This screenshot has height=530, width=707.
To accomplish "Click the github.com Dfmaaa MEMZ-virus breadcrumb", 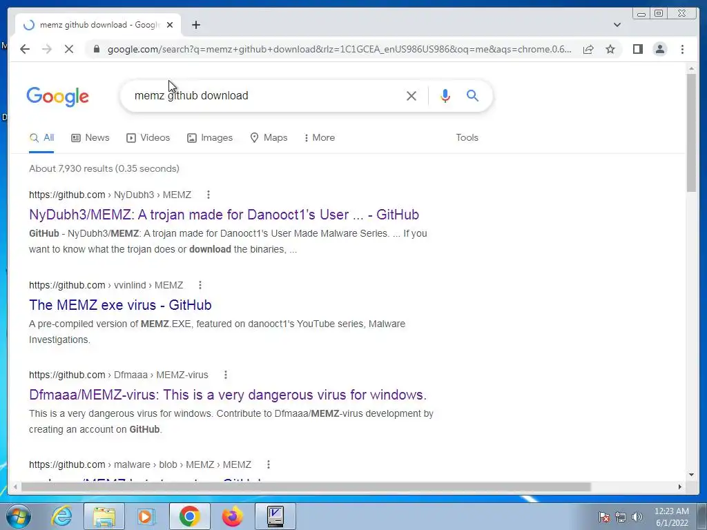I will (119, 375).
